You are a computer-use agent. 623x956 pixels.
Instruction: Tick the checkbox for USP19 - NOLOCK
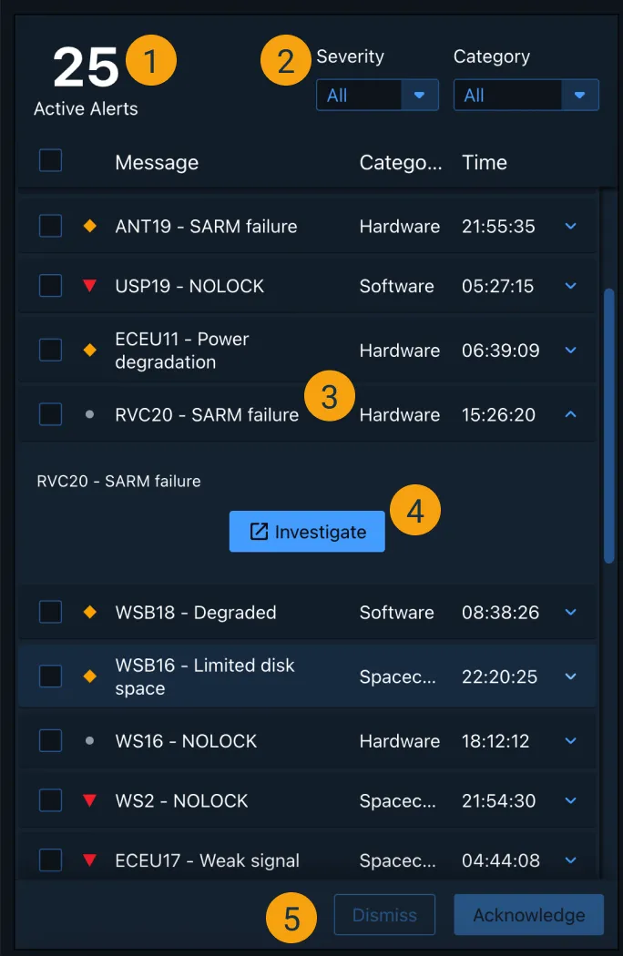(x=51, y=285)
